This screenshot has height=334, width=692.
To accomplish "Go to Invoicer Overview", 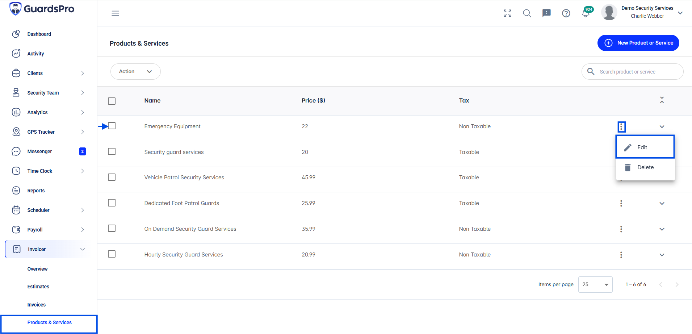I will pyautogui.click(x=37, y=269).
